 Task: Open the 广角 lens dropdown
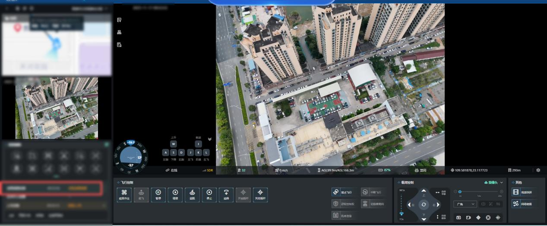[x=465, y=204]
